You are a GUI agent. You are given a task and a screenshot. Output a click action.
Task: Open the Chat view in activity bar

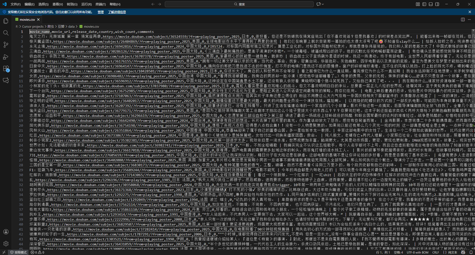point(6,81)
